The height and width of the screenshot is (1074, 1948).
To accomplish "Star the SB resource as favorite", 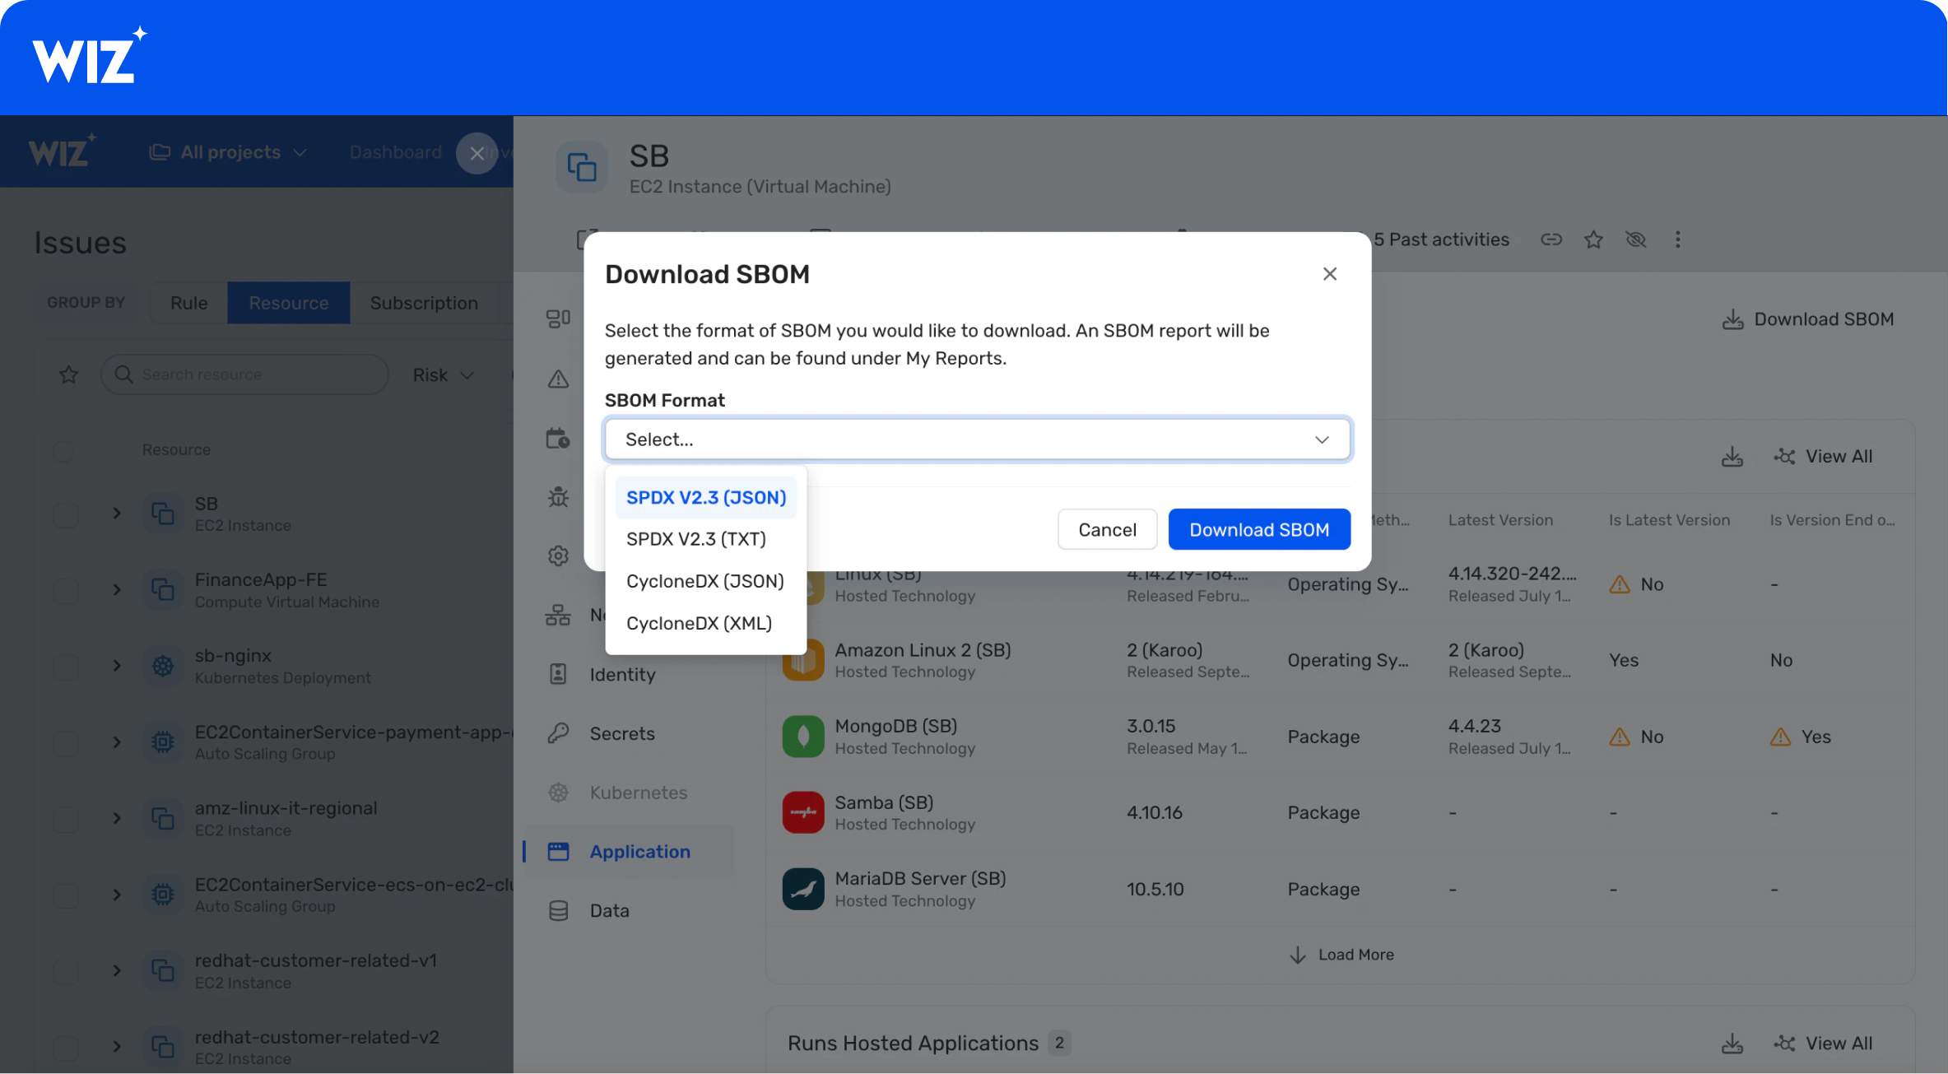I will coord(1594,239).
